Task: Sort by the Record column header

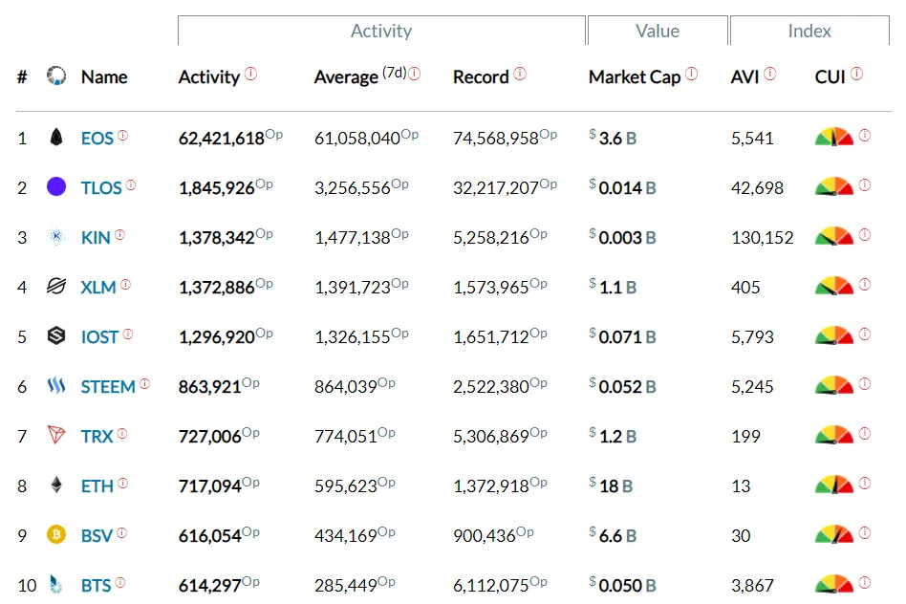Action: coord(481,76)
